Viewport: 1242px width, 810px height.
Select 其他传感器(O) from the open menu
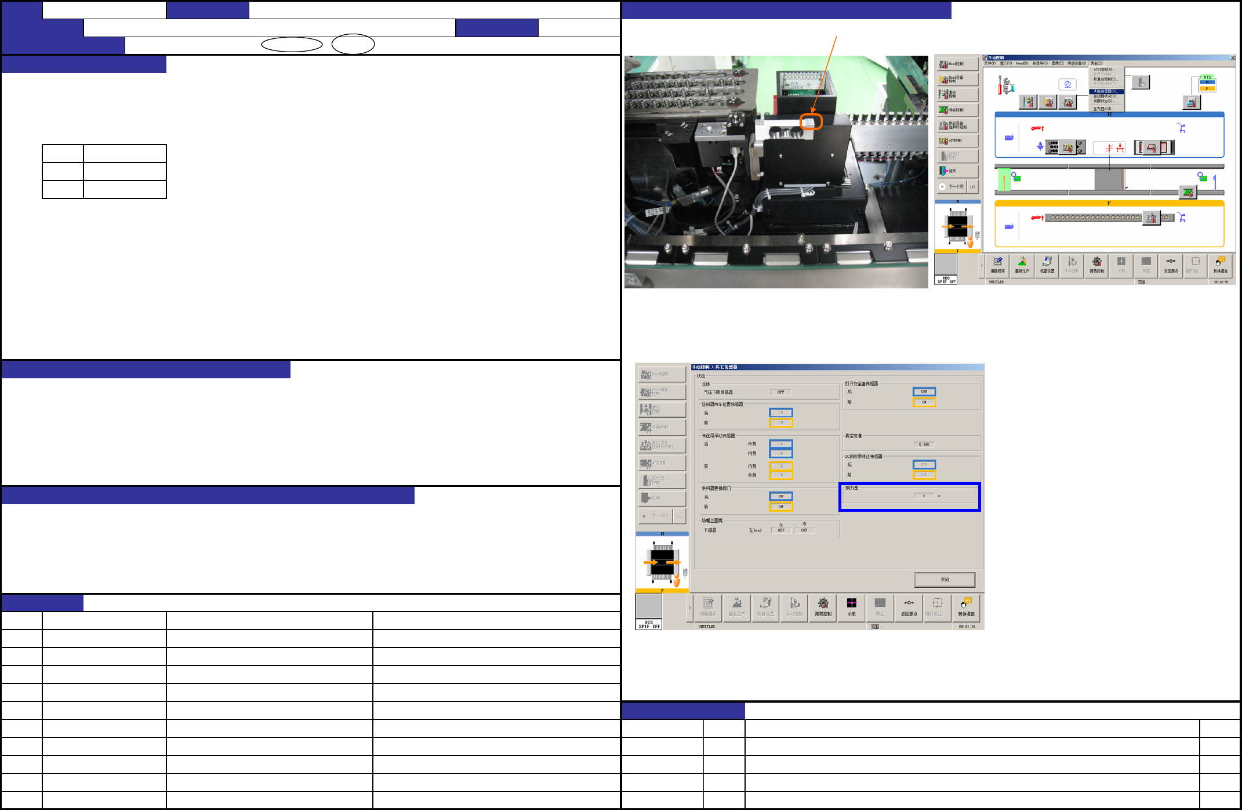(1105, 91)
